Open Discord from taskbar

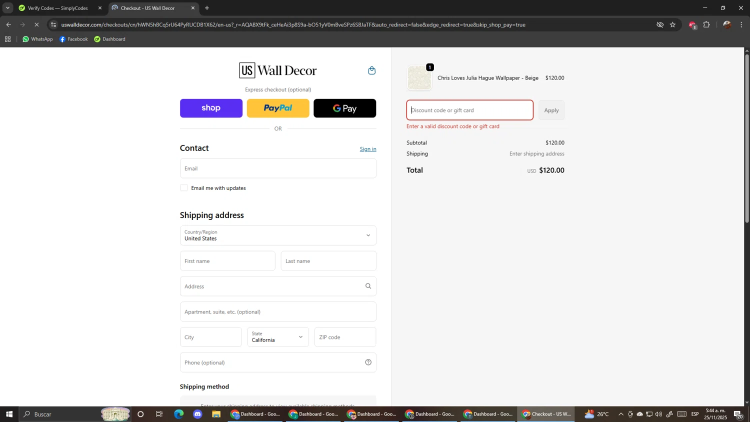(x=197, y=414)
